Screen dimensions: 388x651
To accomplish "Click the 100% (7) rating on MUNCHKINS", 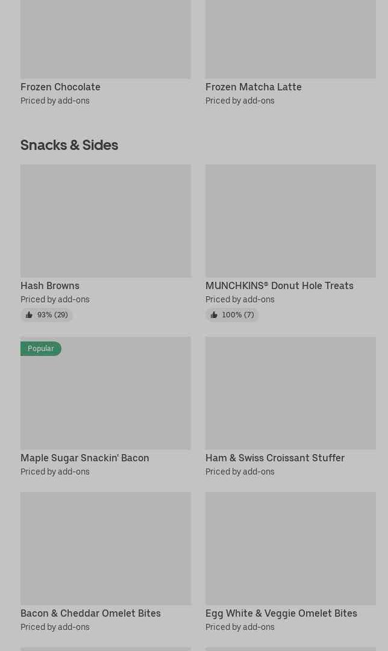I will click(x=238, y=315).
